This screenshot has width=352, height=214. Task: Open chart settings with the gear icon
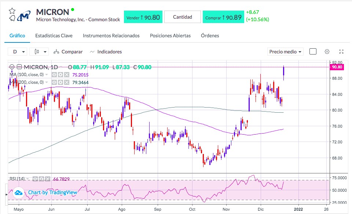click(x=327, y=52)
